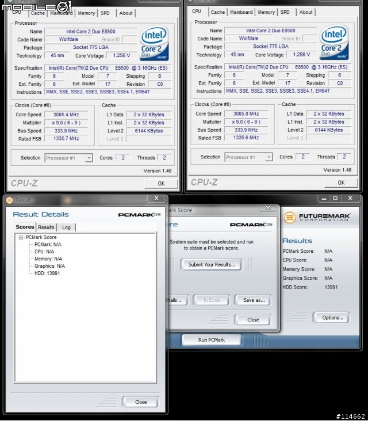Select CPU: N/A tree item

click(44, 252)
